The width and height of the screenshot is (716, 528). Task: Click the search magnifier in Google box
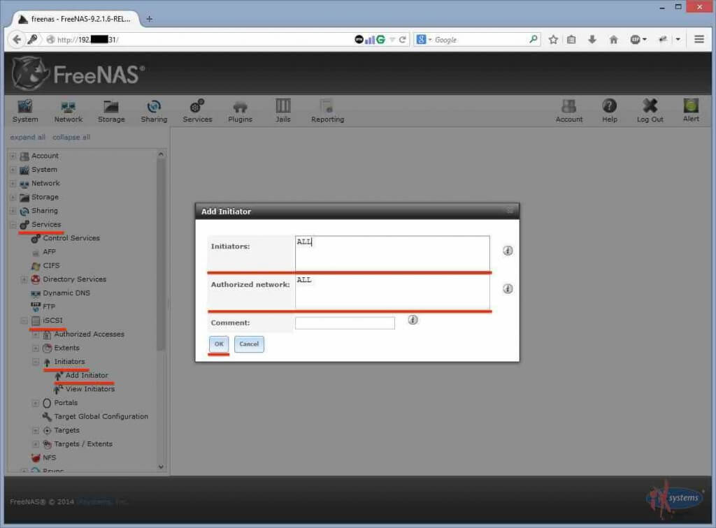(x=533, y=39)
